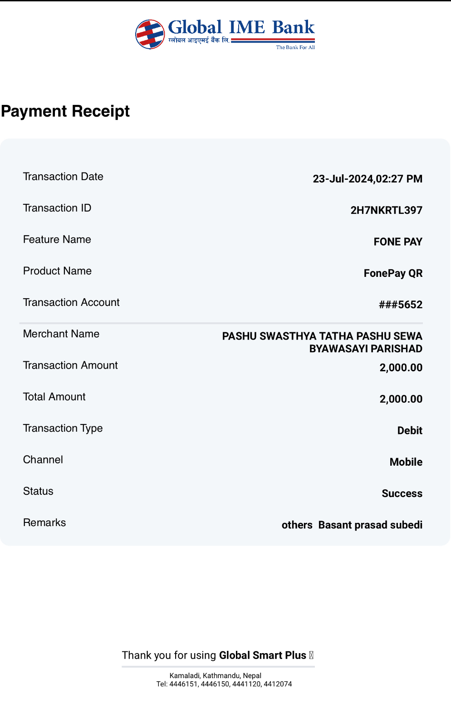
Task: Click the Transaction Amount value 2,000.00
Action: point(401,368)
